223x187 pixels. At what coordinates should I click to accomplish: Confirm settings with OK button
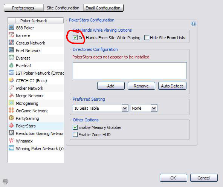click(173, 178)
